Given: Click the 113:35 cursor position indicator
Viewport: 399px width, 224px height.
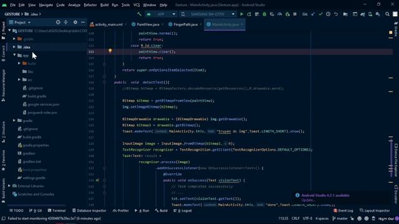Looking at the screenshot, I should point(283,218).
